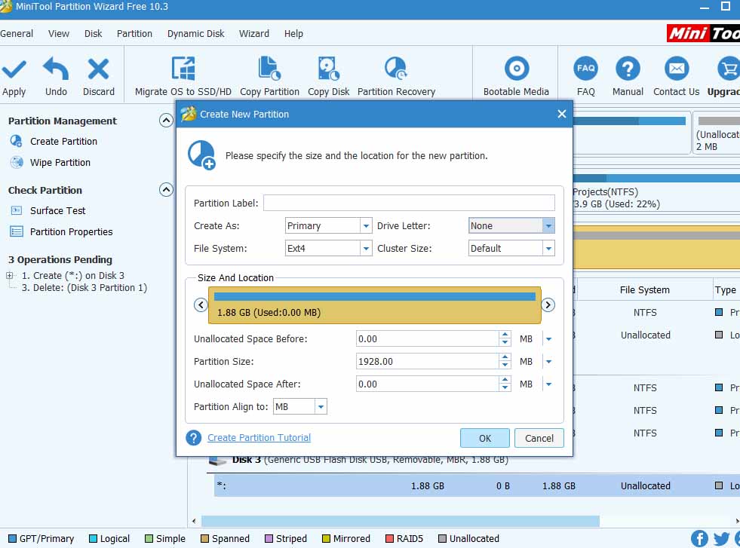The width and height of the screenshot is (740, 548).
Task: Shift partition left with left arrow button
Action: click(x=201, y=305)
